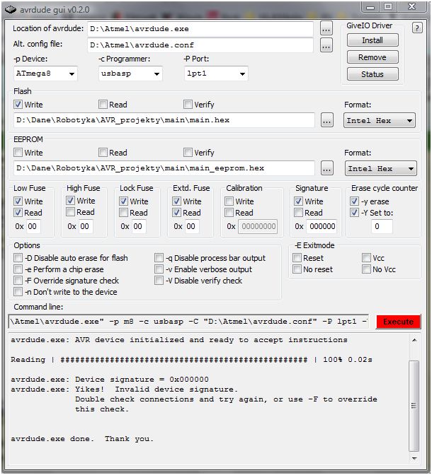This screenshot has height=475, width=432.
Task: Toggle High Fuse Write checkbox
Action: [x=70, y=201]
